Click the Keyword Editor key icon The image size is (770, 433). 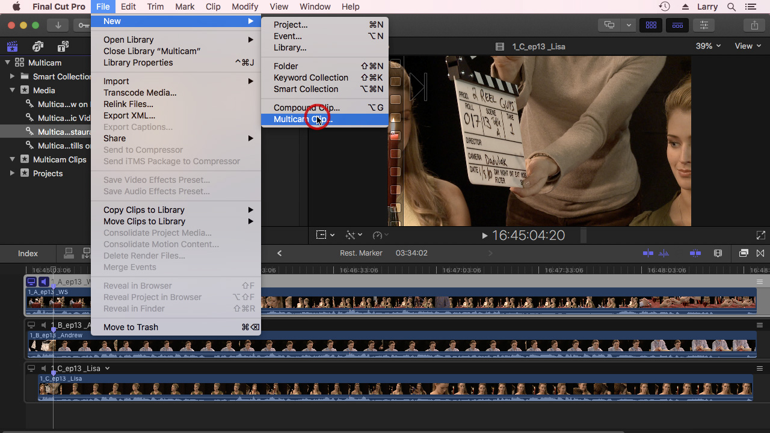pos(82,25)
